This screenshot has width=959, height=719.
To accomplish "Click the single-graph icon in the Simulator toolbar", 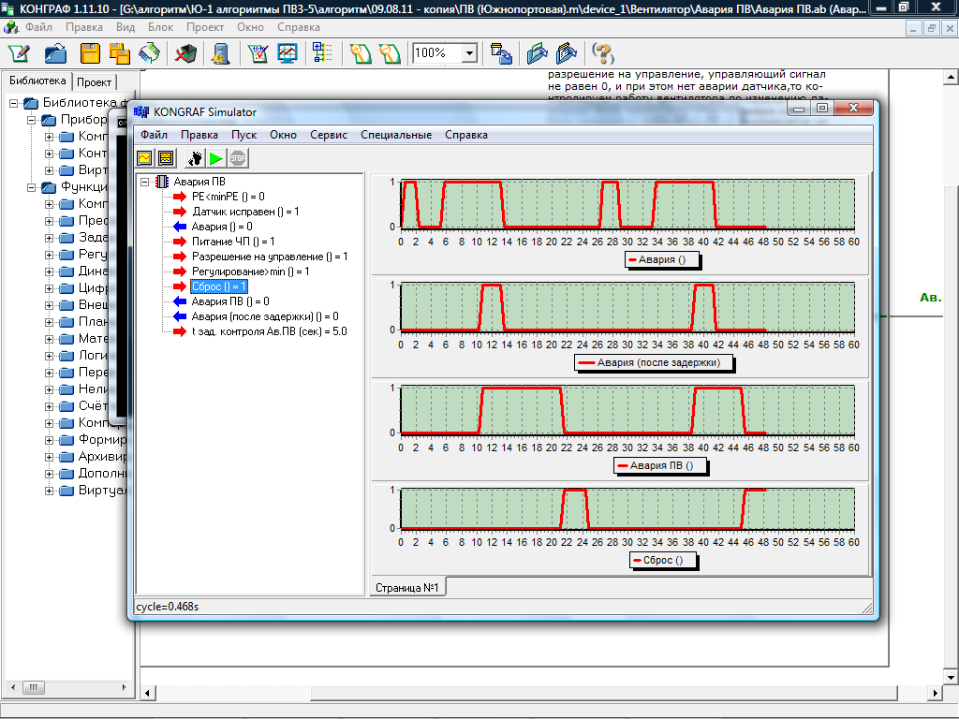I will [x=145, y=158].
